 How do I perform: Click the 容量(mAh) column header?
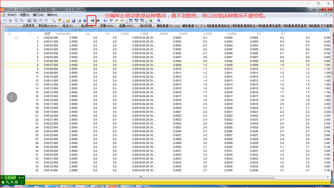point(106,26)
